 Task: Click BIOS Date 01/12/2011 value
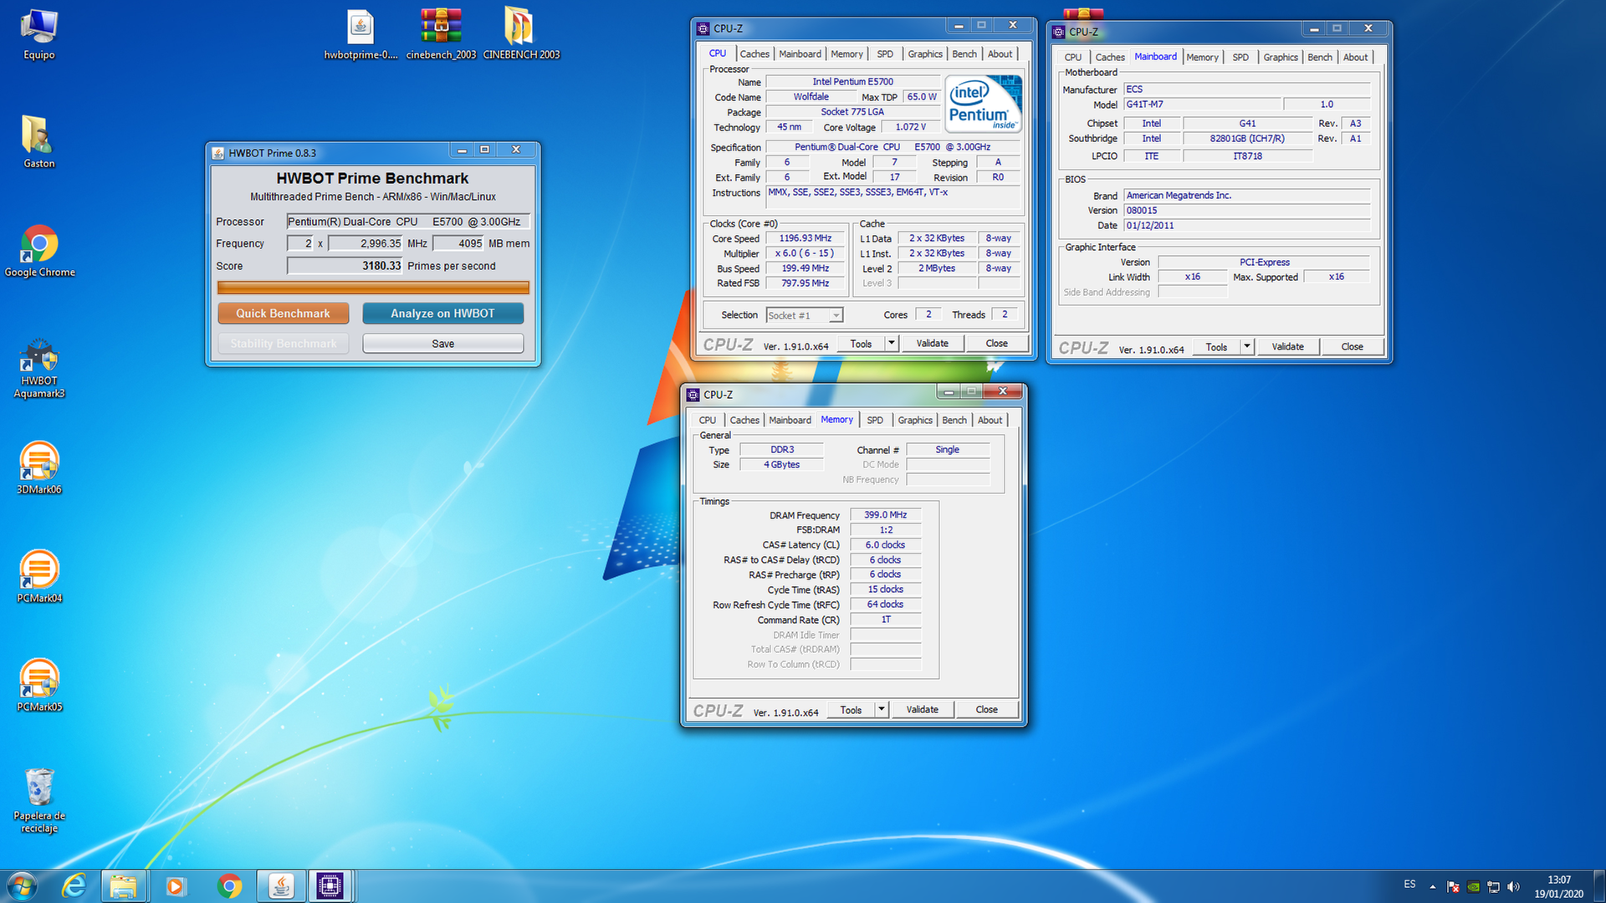tap(1246, 226)
